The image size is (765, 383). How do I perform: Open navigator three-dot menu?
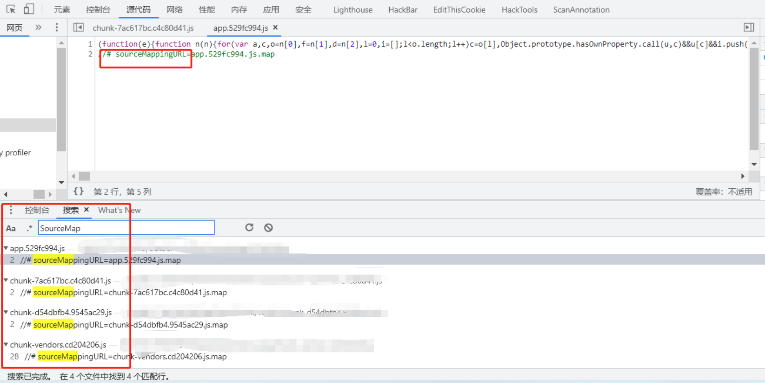(x=56, y=27)
